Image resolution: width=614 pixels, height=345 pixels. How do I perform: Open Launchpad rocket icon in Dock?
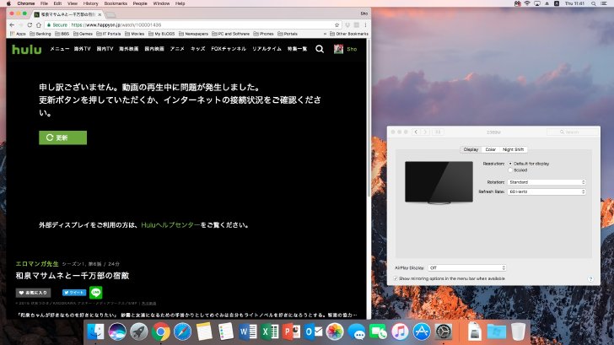tap(139, 332)
